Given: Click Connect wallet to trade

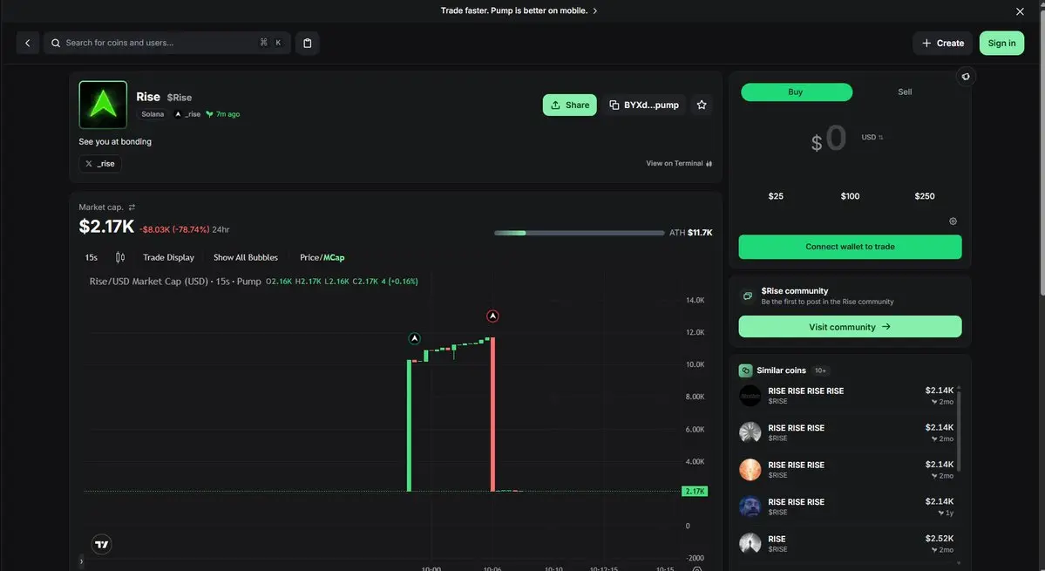Looking at the screenshot, I should point(850,247).
